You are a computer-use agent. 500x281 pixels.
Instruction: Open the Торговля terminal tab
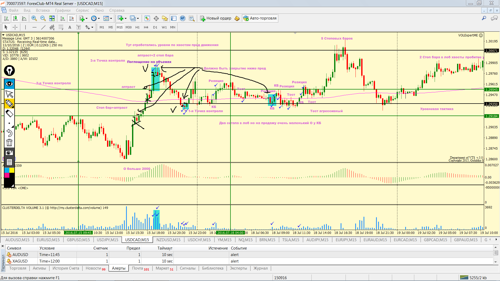(x=18, y=268)
